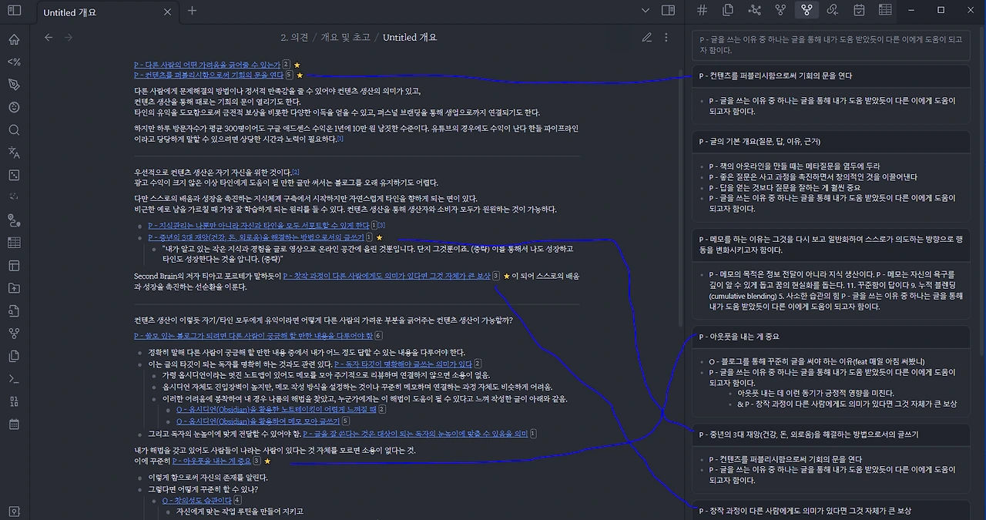Open random note dice icon
Viewport: 986px width, 520px height.
(14, 176)
